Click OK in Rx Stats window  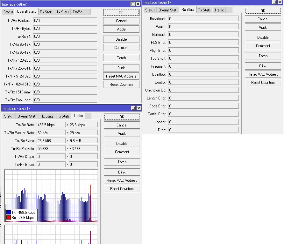tap(263, 11)
